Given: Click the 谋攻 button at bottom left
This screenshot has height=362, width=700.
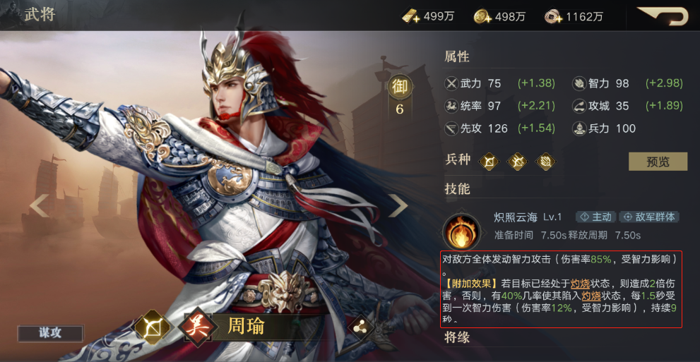Looking at the screenshot, I should 50,333.
